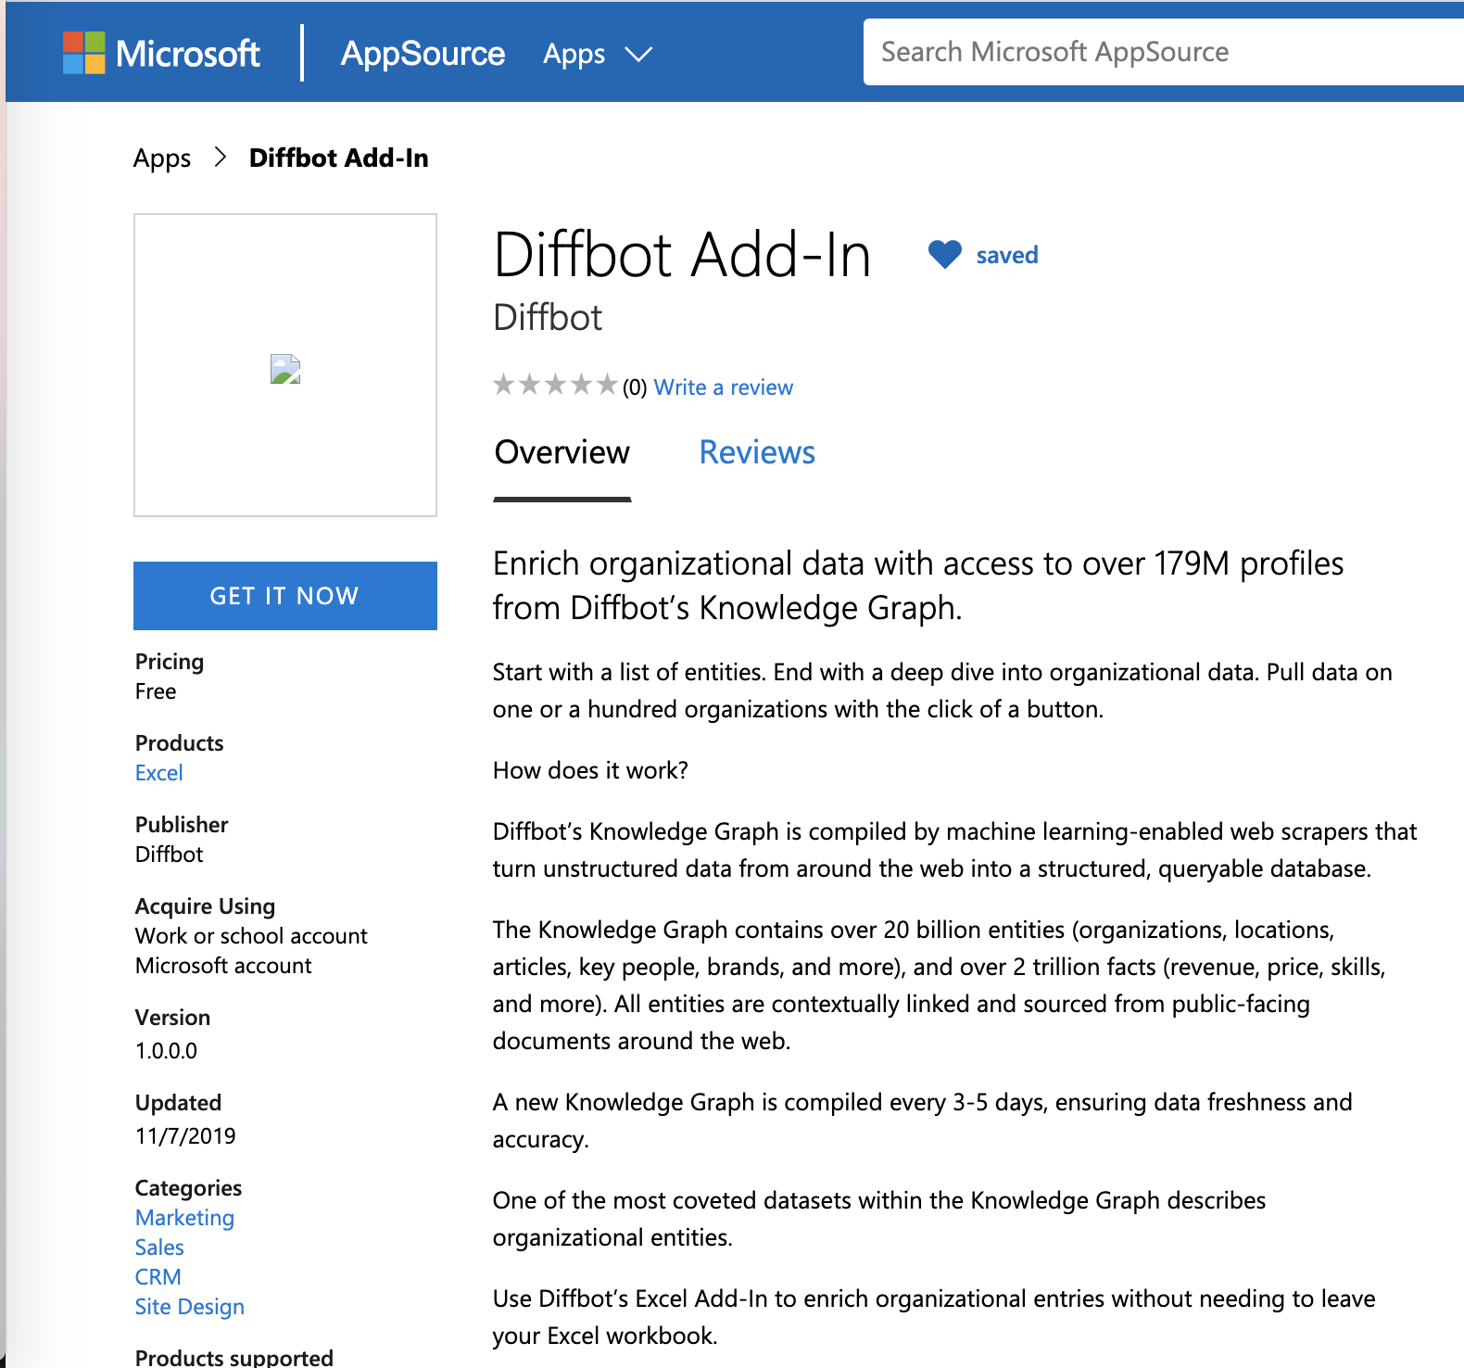Click the version number 1.0.0.0

[x=167, y=1051]
